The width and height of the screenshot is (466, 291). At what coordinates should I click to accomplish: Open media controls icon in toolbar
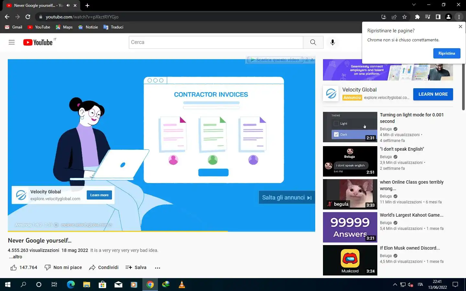click(428, 17)
